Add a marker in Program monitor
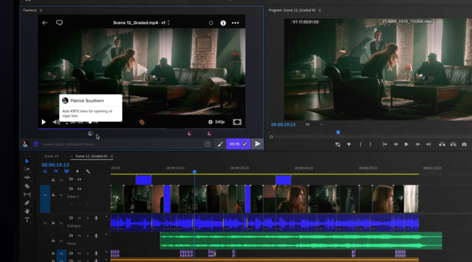 [349, 144]
